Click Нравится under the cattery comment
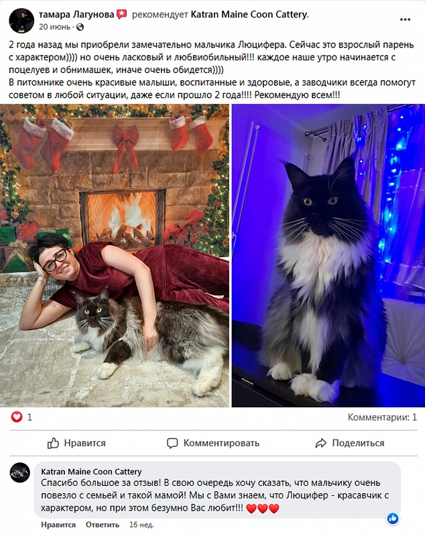Screen dimensions: 425x536 [x=58, y=525]
